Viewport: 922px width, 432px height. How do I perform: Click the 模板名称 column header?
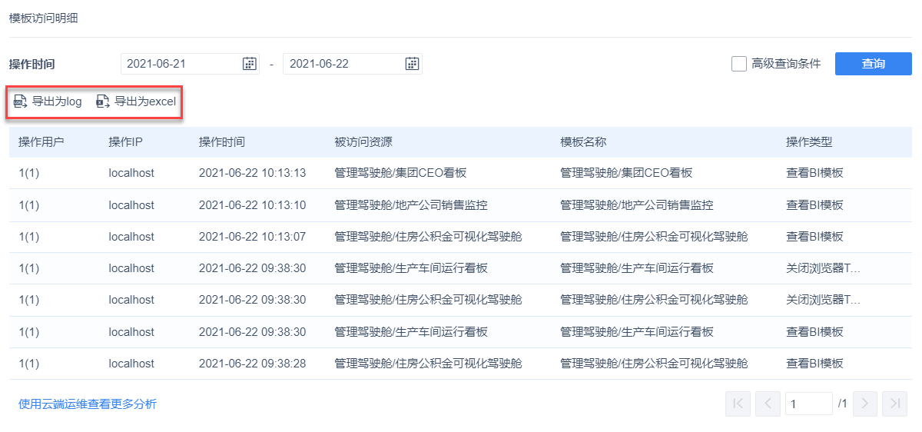coord(584,142)
